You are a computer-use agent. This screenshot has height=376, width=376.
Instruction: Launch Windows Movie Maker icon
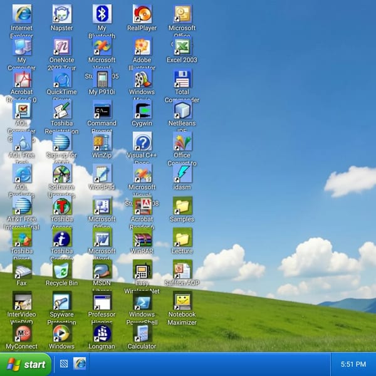pos(142,78)
